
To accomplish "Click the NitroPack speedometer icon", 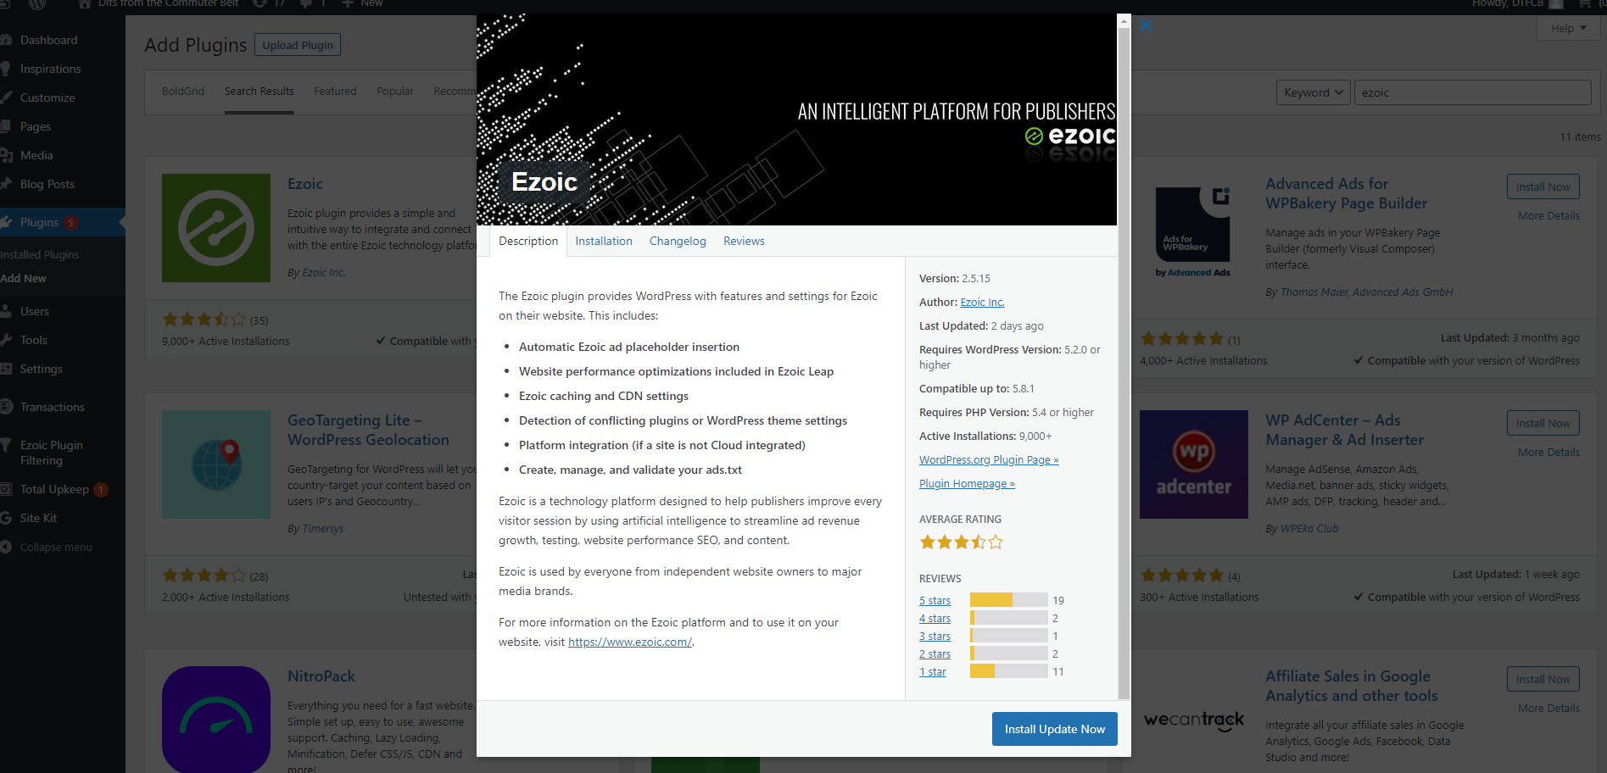I will [215, 719].
